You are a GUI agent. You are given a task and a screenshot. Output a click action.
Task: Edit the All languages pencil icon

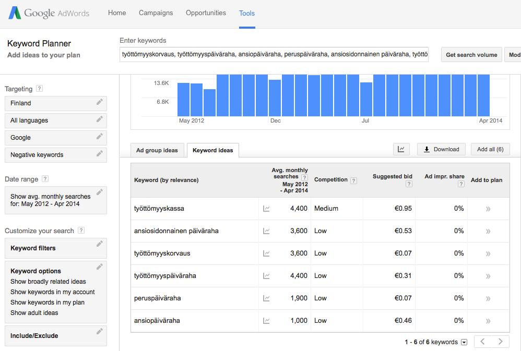99,119
